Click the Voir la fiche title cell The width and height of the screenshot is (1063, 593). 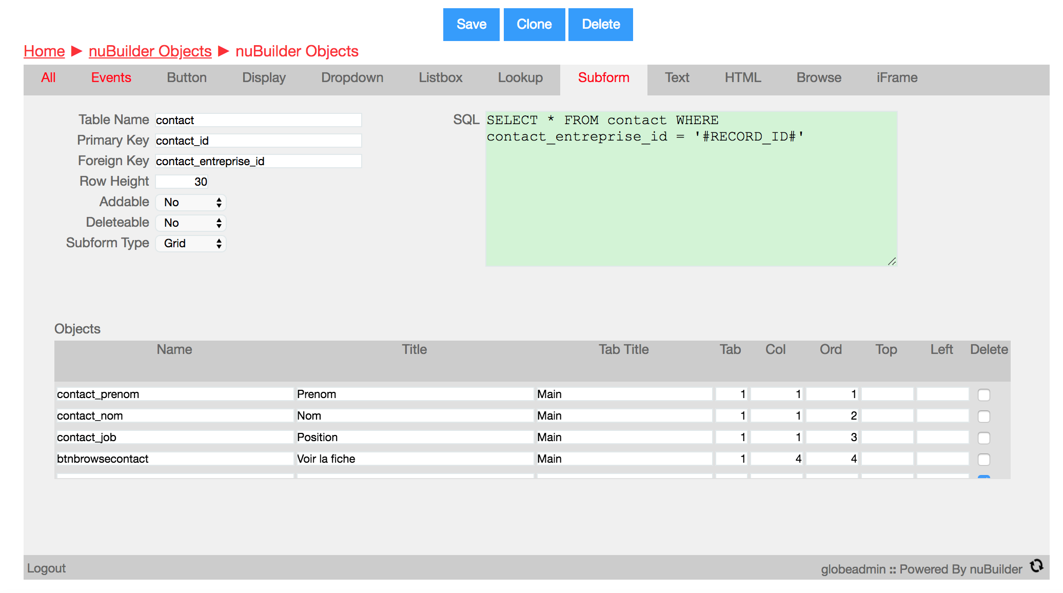tap(415, 459)
